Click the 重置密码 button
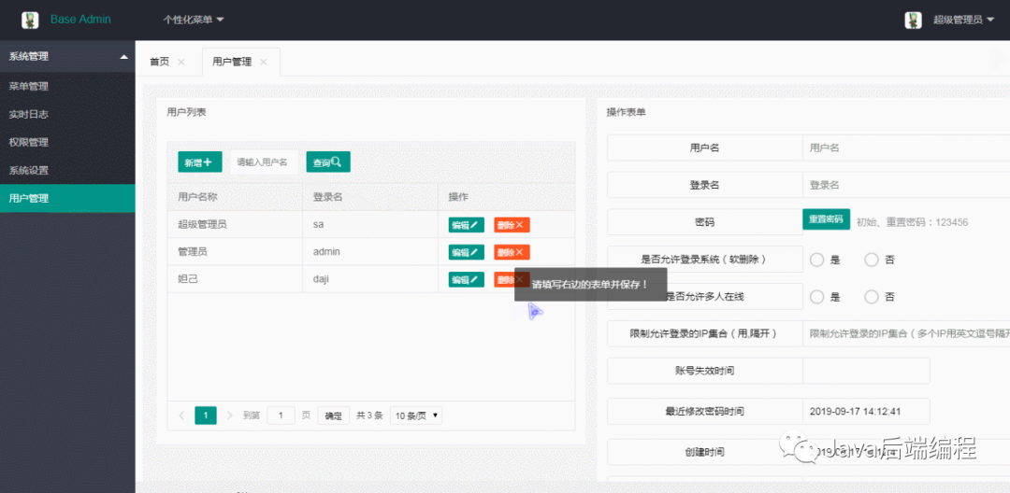This screenshot has width=1010, height=493. pos(827,218)
